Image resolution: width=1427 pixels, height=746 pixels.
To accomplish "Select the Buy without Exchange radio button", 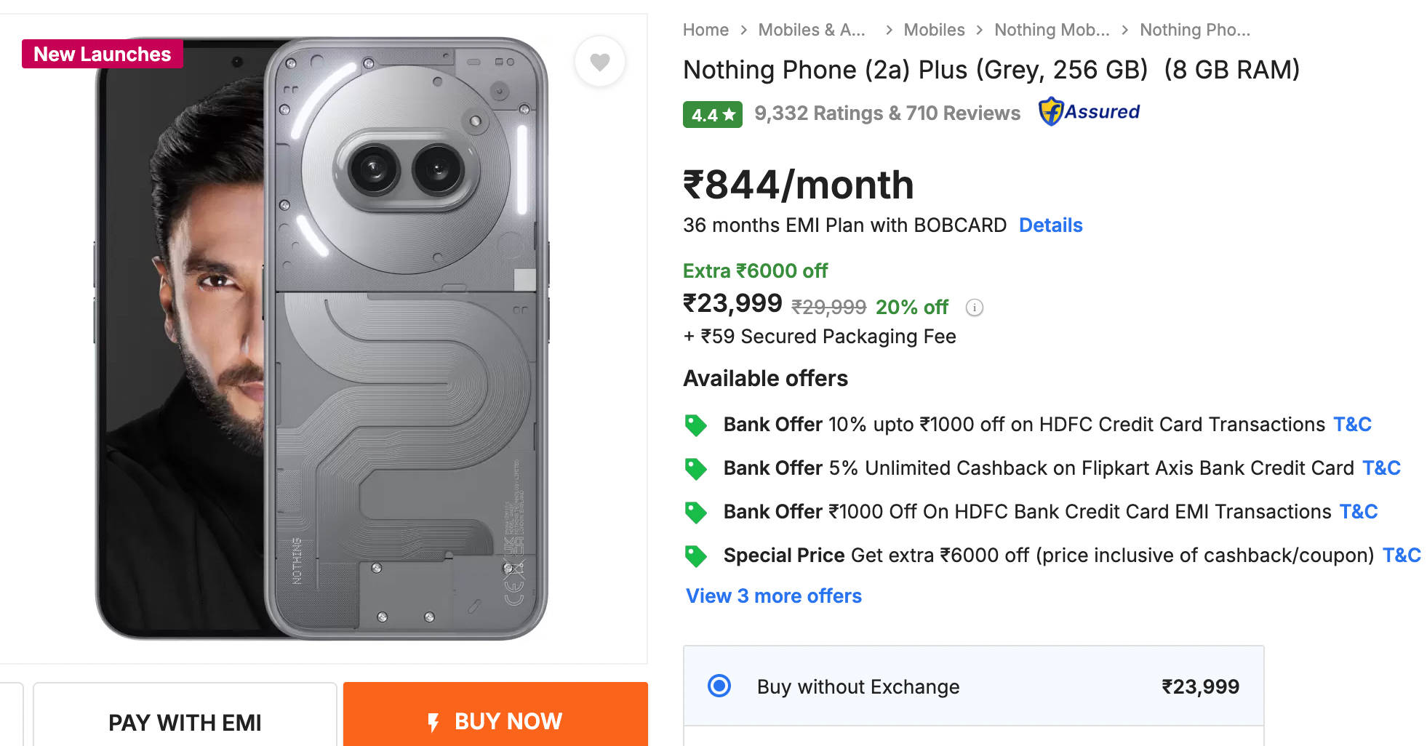I will (719, 686).
